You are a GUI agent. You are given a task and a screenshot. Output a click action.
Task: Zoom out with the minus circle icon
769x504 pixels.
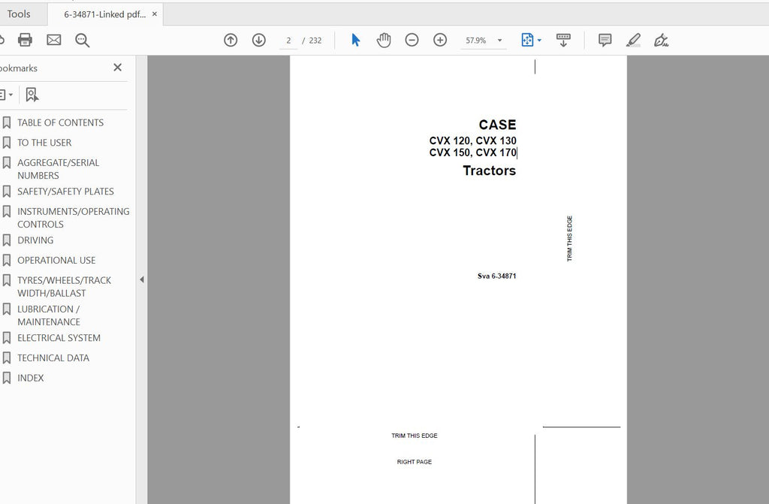(x=412, y=41)
